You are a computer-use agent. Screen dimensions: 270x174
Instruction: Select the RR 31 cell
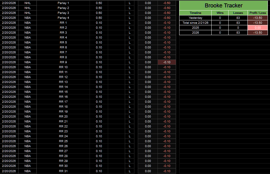[63, 171]
